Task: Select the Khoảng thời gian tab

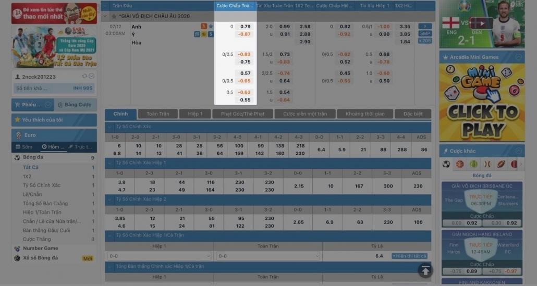Action: pyautogui.click(x=365, y=114)
